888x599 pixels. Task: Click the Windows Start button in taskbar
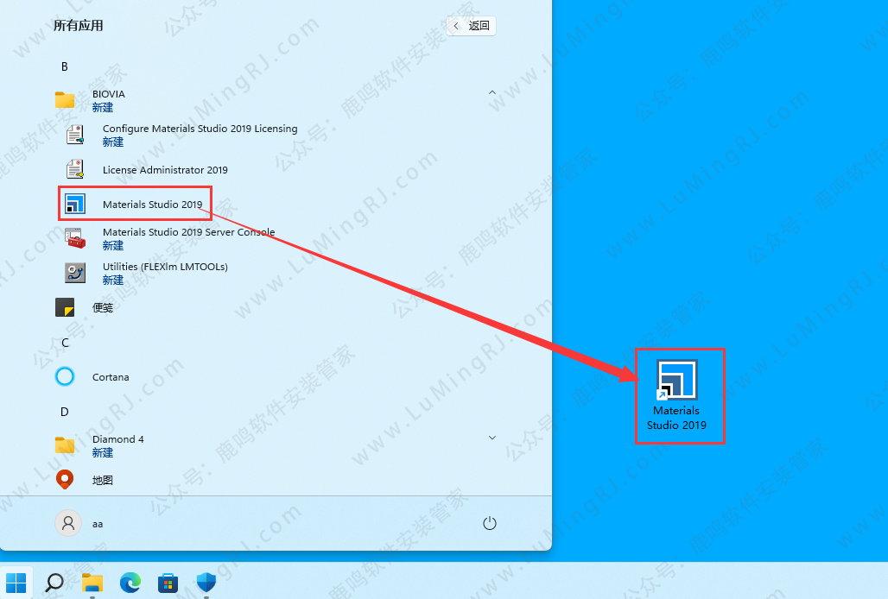pyautogui.click(x=16, y=583)
